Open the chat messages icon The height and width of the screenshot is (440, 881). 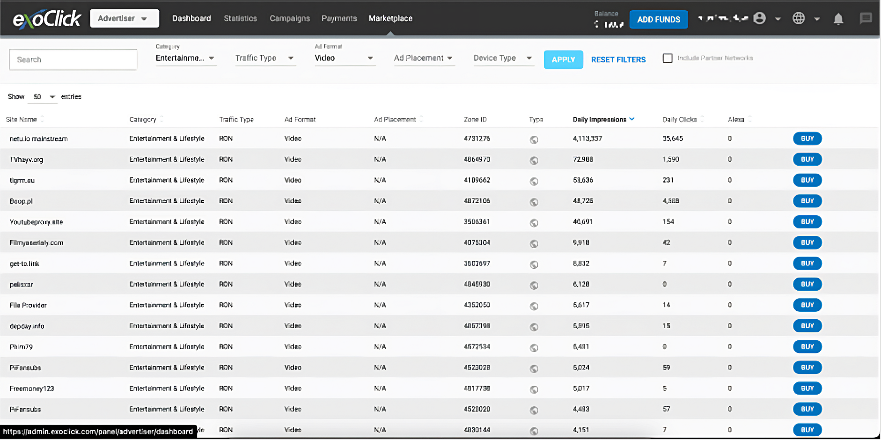(866, 19)
